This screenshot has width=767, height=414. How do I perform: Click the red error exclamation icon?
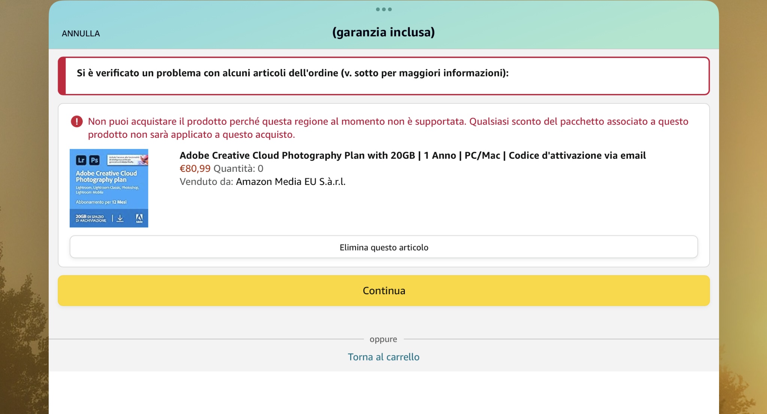(x=77, y=121)
